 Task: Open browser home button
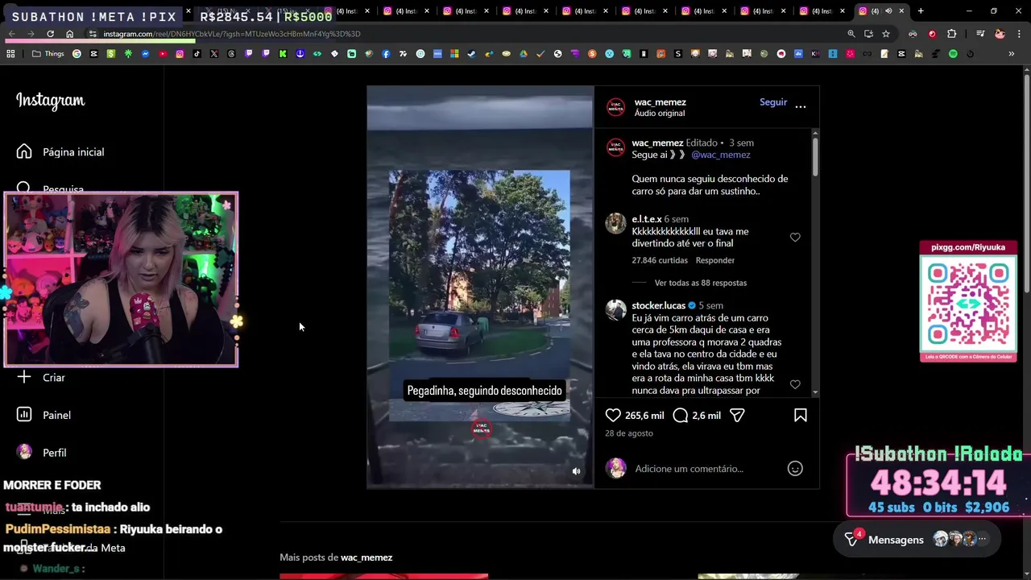pos(69,34)
